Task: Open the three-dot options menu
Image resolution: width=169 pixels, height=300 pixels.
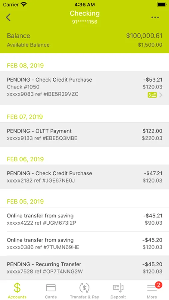Action: point(155,17)
